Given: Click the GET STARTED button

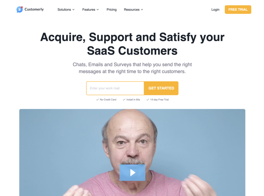Looking at the screenshot, I should [161, 88].
